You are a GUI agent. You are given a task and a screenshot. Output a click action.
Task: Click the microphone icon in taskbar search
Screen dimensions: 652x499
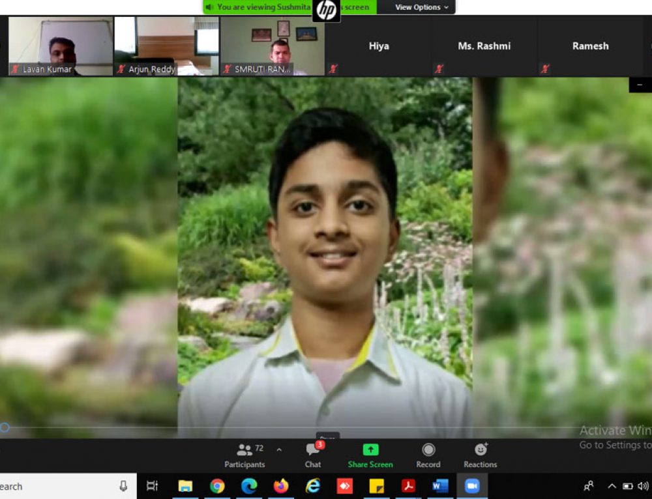pos(123,486)
